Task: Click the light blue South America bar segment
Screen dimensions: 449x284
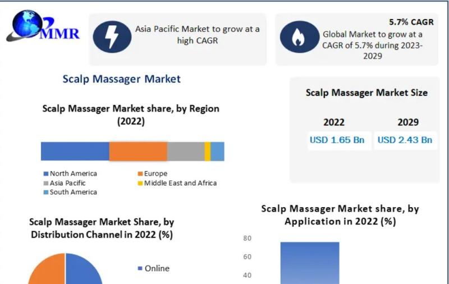Action: pyautogui.click(x=217, y=151)
